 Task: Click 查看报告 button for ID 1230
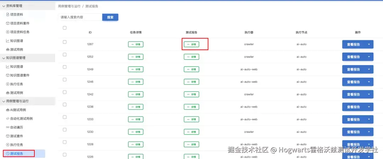point(354,132)
